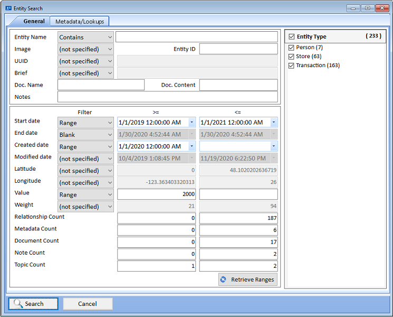This screenshot has height=317, width=393.
Task: Click Metadata Count minimum field
Action: pos(156,230)
